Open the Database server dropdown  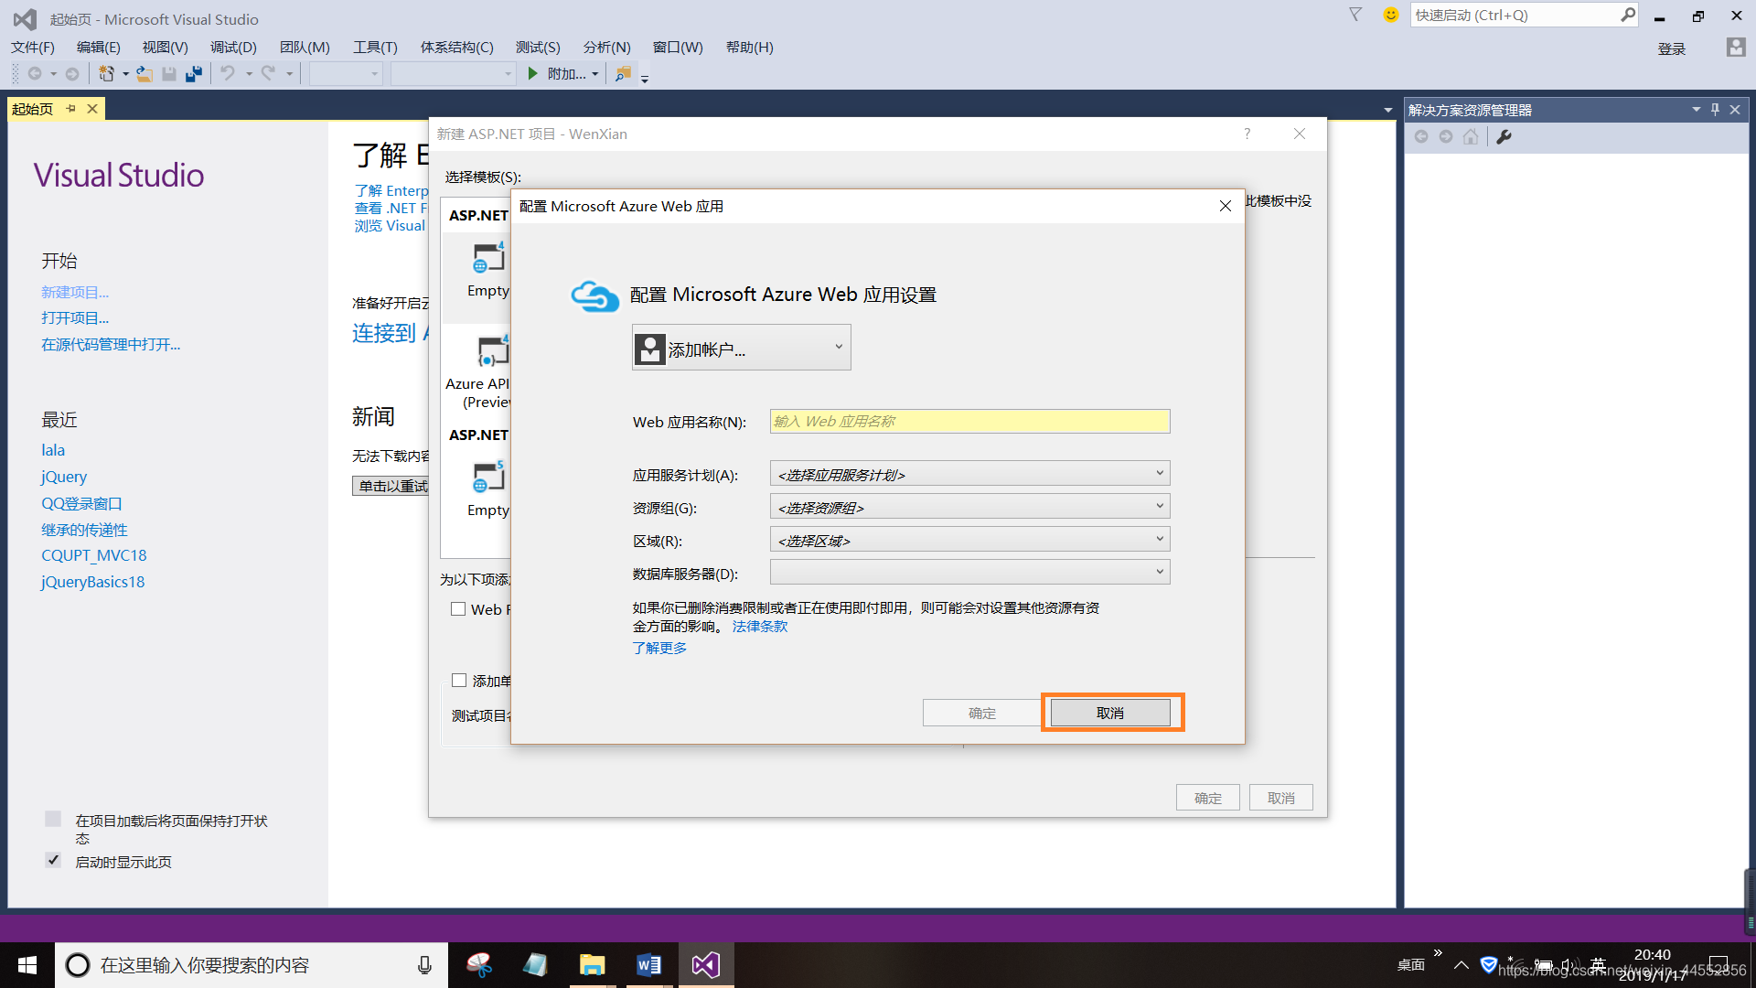(970, 573)
